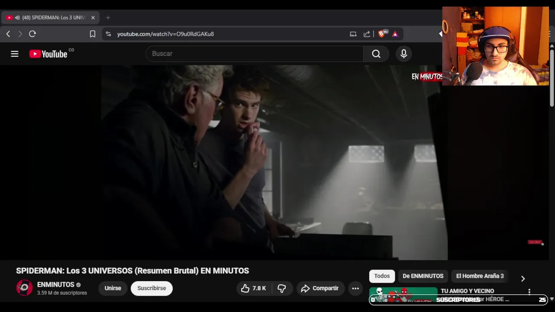Share this page using the address bar share icon

pyautogui.click(x=367, y=34)
